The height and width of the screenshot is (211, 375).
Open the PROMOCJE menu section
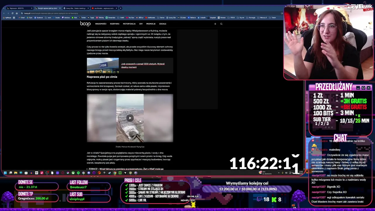(x=151, y=24)
